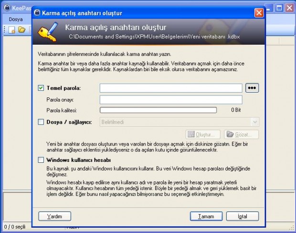Enable the Dosya / sağlayıcı checkbox

click(x=41, y=122)
